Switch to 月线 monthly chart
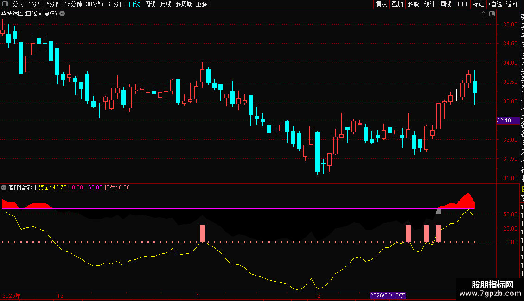This screenshot has height=301, width=524. click(x=166, y=4)
